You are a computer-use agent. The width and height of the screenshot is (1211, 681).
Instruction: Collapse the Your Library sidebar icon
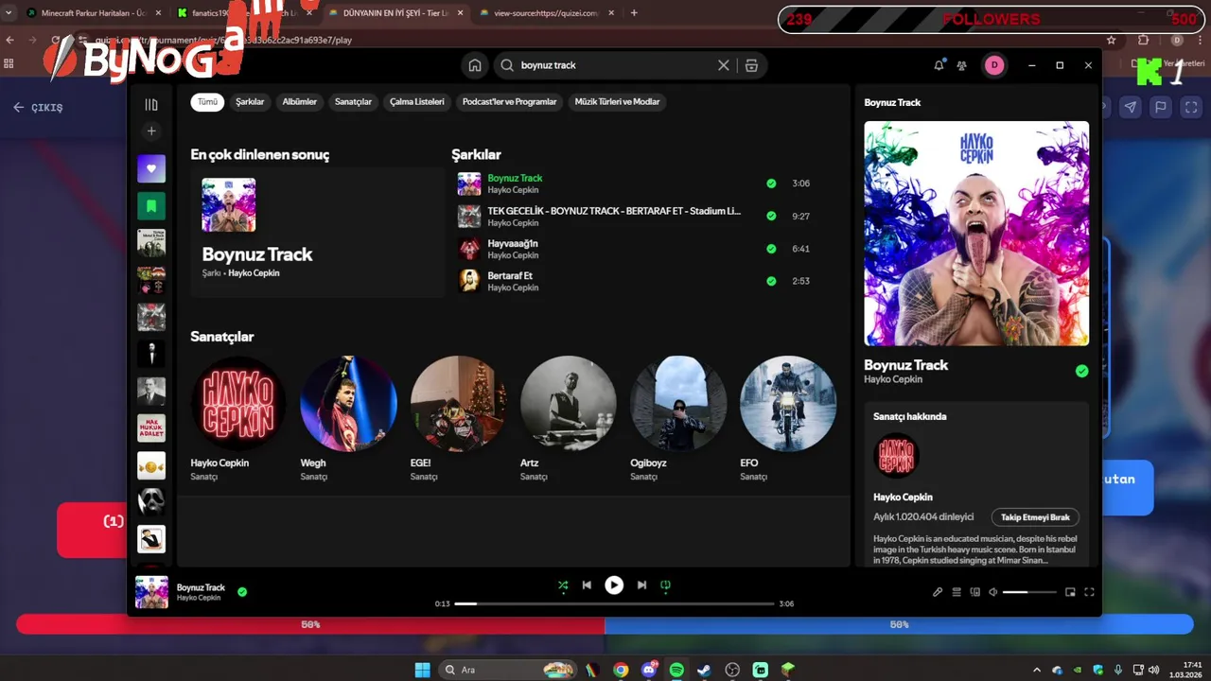point(151,105)
